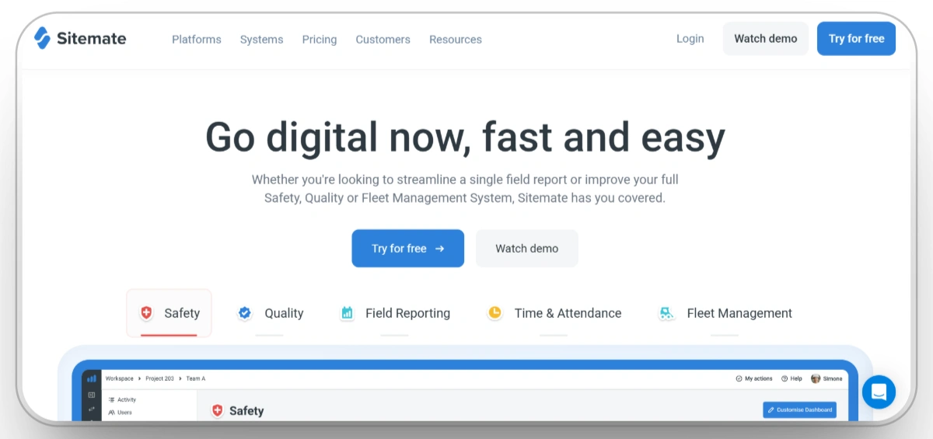Viewport: 933px width, 439px height.
Task: Select the Safety tab
Action: [x=169, y=313]
